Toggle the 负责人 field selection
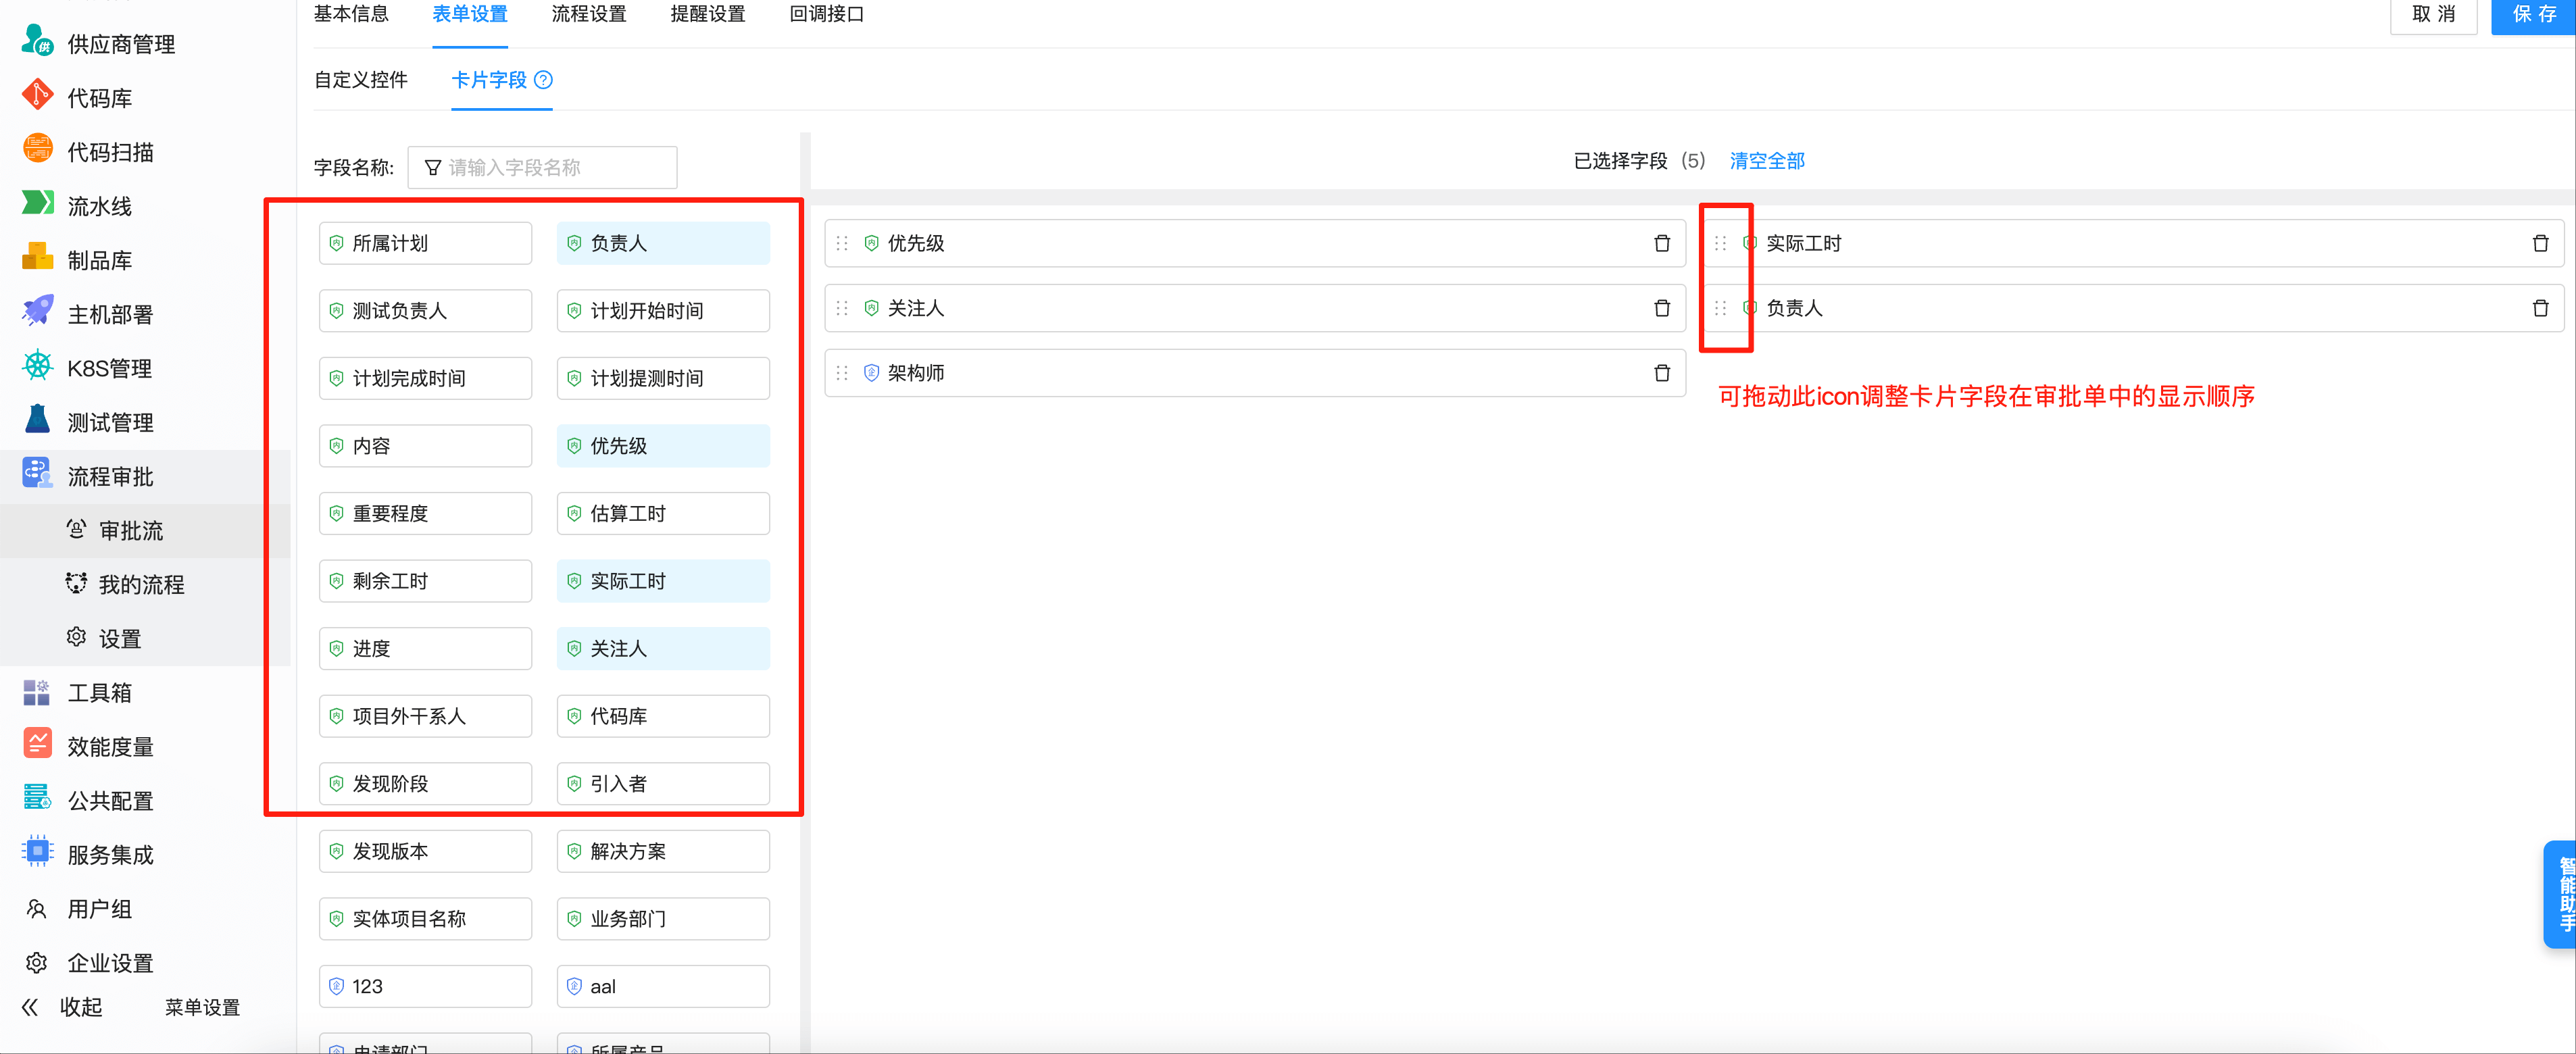Screen dimensions: 2576x1054 (662, 243)
